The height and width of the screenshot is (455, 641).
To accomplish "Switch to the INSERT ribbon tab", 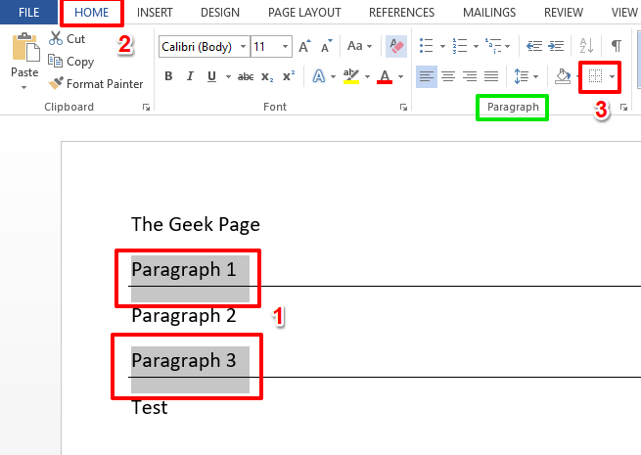I will click(157, 13).
